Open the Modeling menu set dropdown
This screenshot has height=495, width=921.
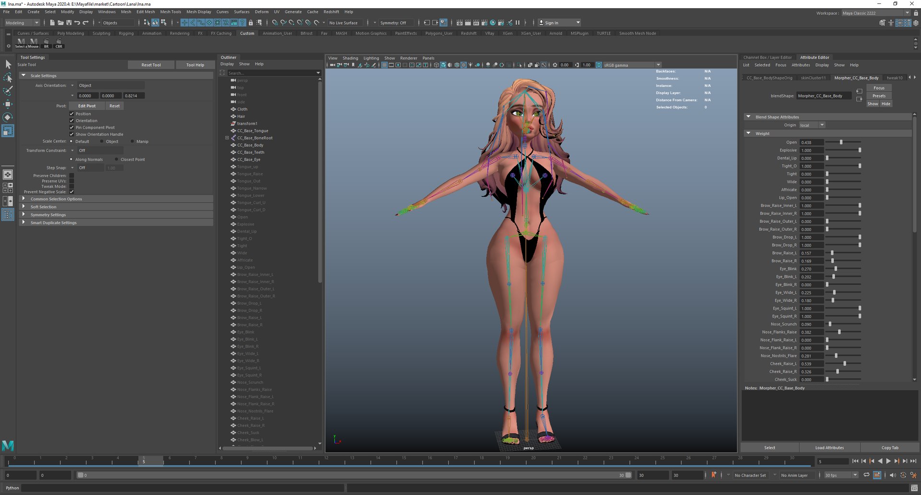coord(22,23)
